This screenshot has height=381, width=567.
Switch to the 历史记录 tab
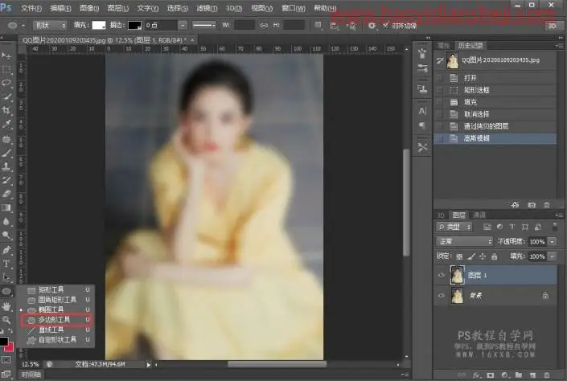coord(470,45)
